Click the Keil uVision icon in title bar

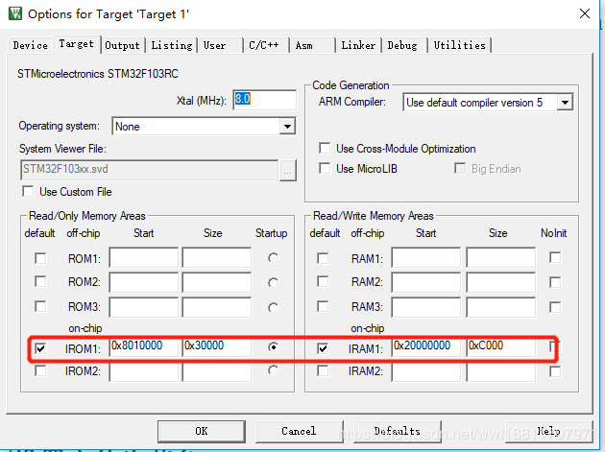pos(15,13)
